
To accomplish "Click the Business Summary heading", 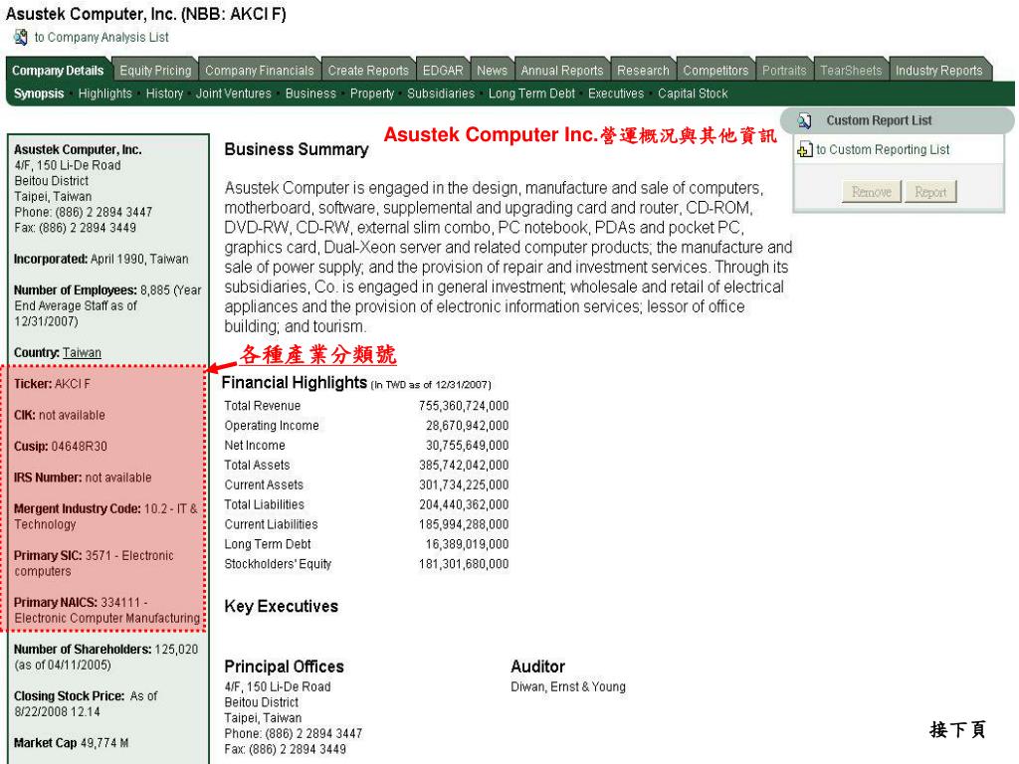I will (297, 150).
